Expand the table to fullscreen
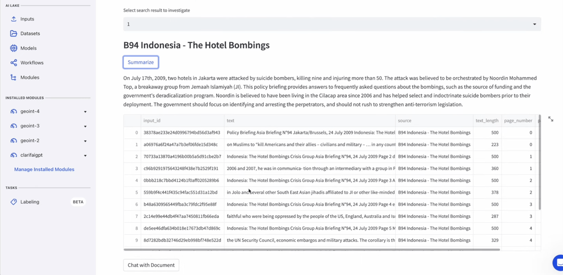This screenshot has width=563, height=275. [551, 120]
